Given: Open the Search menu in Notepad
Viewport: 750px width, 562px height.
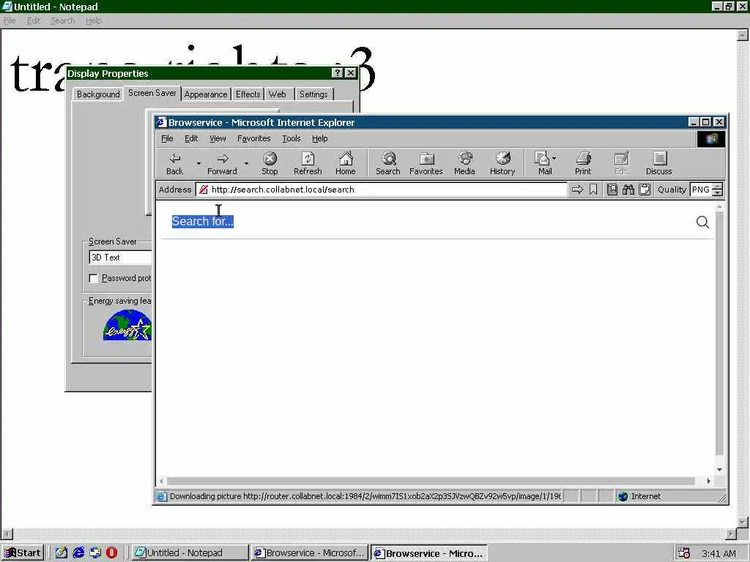Looking at the screenshot, I should (63, 20).
